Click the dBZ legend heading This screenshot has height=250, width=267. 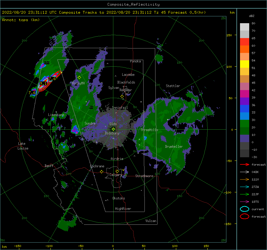pos(252,16)
